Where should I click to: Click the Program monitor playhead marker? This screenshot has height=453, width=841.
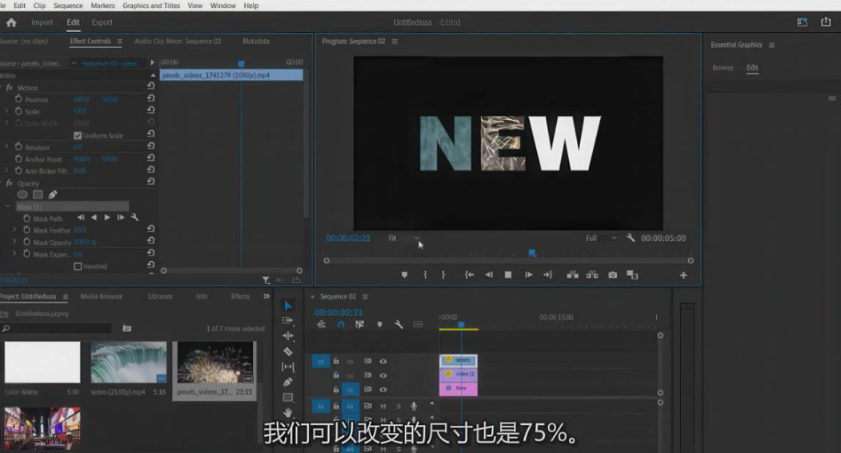click(532, 253)
